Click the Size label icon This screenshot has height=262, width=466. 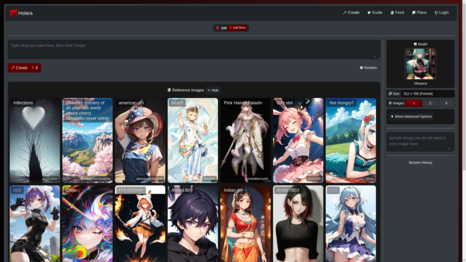390,93
